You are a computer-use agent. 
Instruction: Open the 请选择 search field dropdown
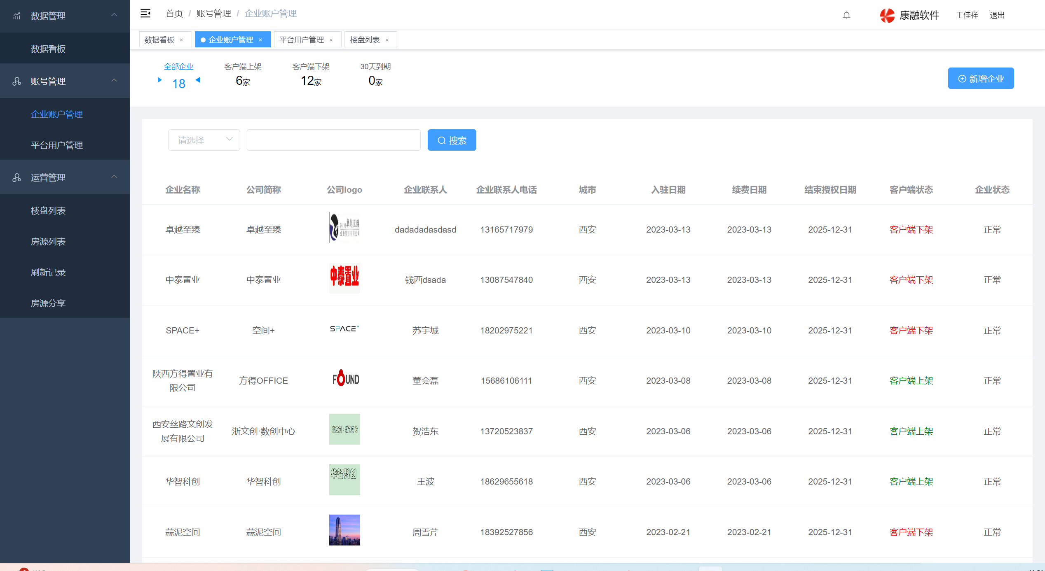(x=204, y=140)
